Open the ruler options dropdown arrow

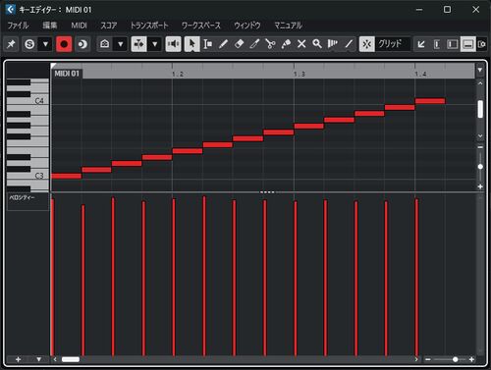tap(480, 70)
